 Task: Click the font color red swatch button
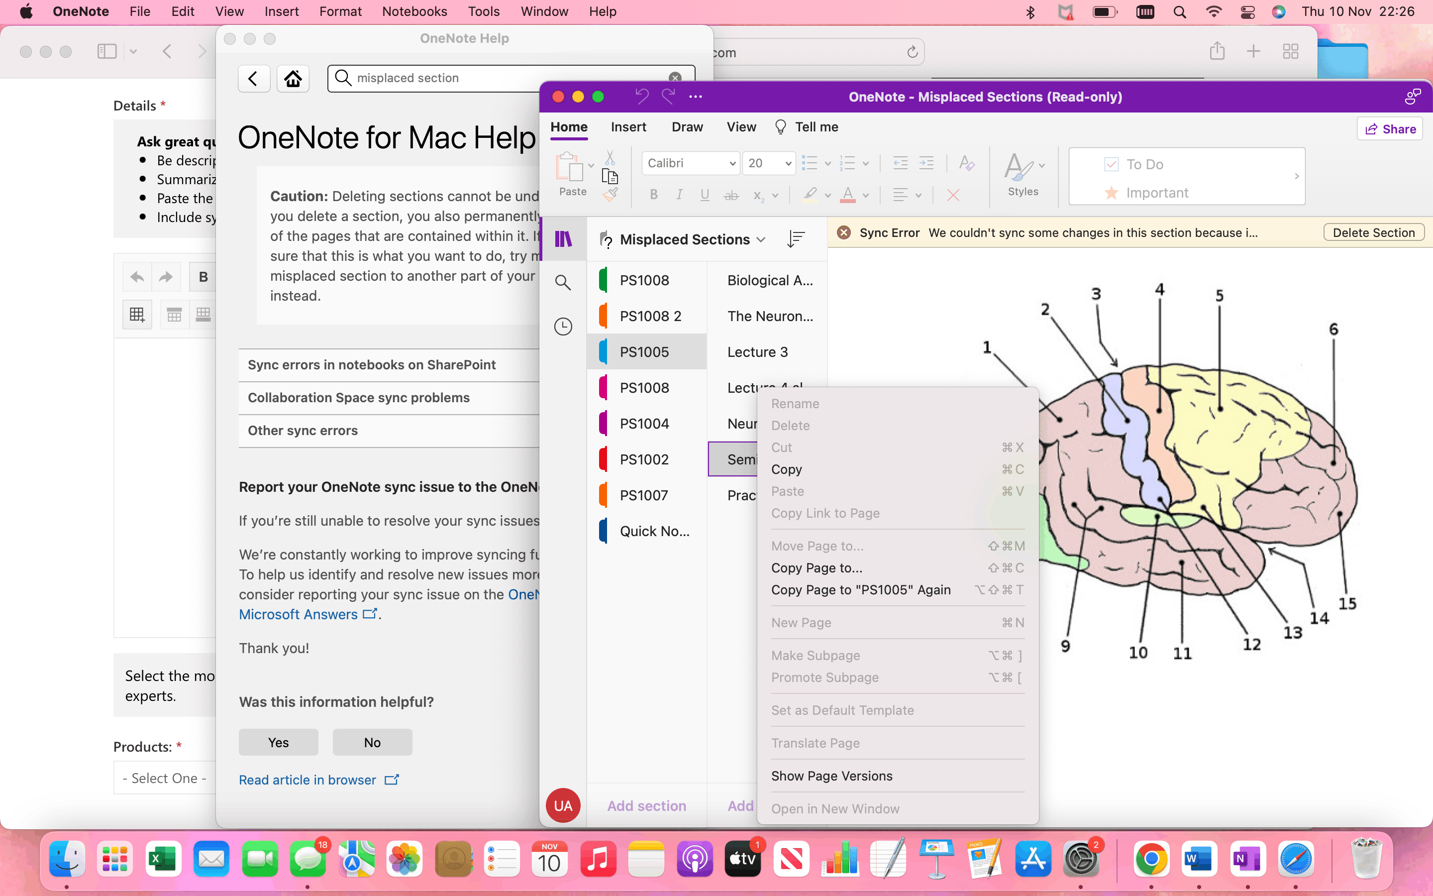click(x=847, y=195)
